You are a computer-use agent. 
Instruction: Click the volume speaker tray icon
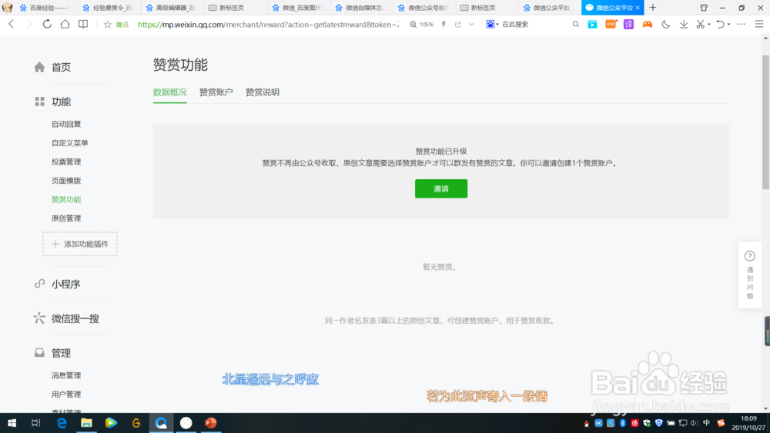pos(695,423)
